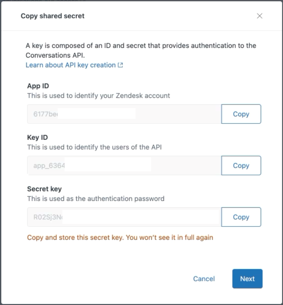Image resolution: width=283 pixels, height=305 pixels.
Task: Click the secret key storage warning text
Action: pyautogui.click(x=120, y=238)
